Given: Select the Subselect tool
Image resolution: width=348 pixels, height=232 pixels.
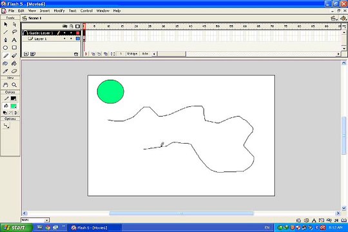Looking at the screenshot, I should tap(14, 24).
